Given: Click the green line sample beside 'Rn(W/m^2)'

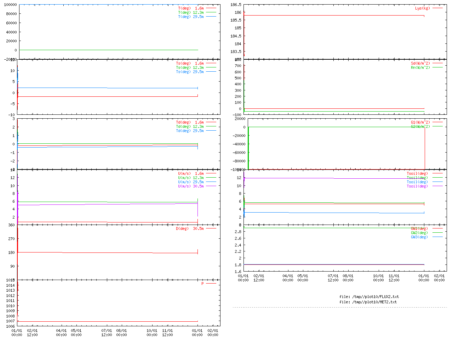Looking at the screenshot, I should pos(437,67).
